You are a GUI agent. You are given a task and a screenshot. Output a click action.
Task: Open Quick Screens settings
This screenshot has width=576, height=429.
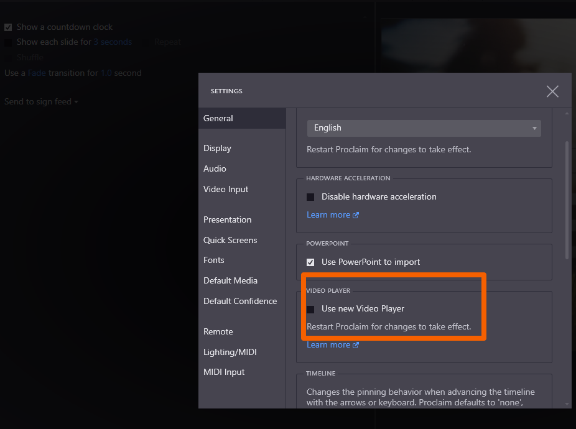[x=230, y=240]
